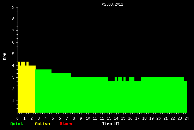The width and height of the screenshot is (194, 130).
Task: Click the hour 3 tick label
Action: (x=38, y=118)
